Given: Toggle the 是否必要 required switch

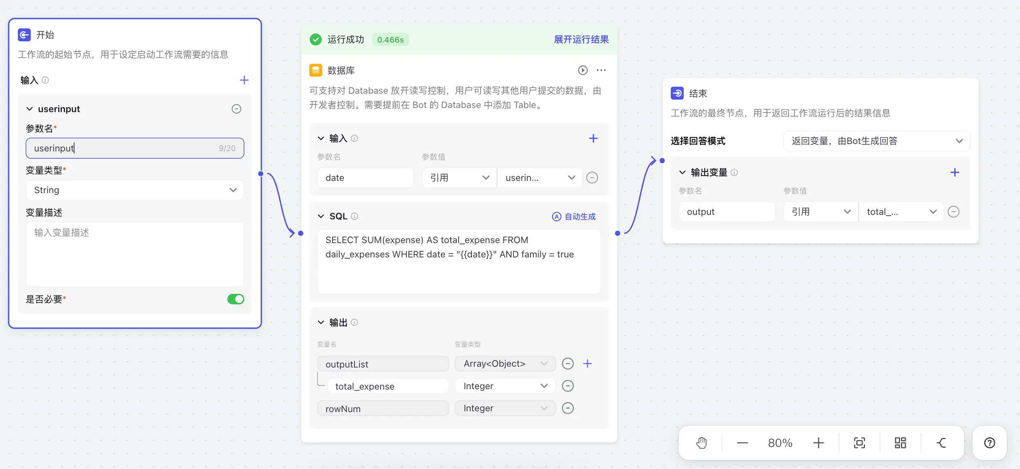Looking at the screenshot, I should 236,299.
